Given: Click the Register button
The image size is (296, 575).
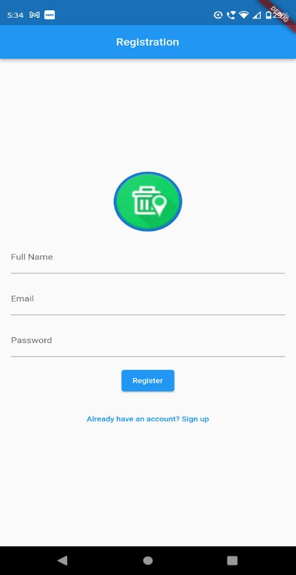Looking at the screenshot, I should pos(148,381).
